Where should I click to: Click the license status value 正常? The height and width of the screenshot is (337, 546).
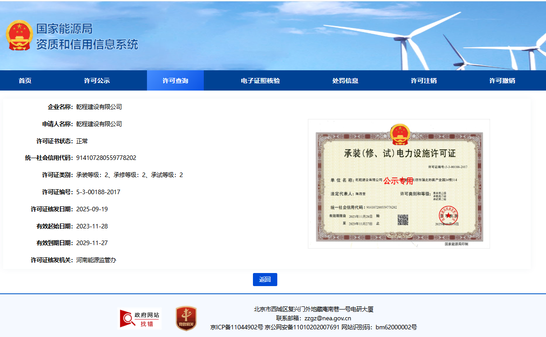click(x=82, y=141)
